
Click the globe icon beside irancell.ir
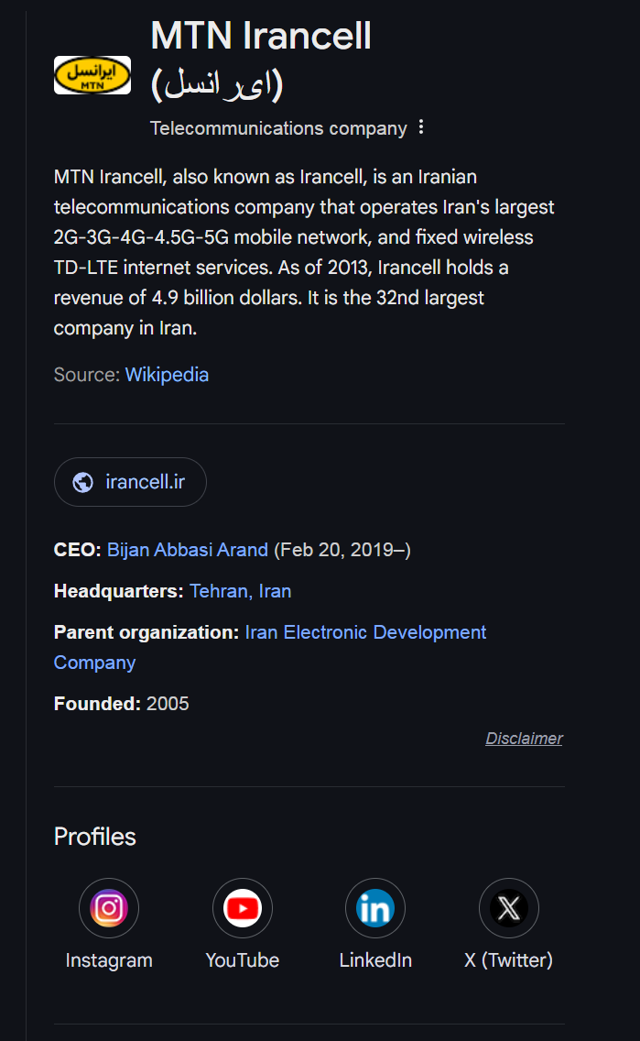[83, 482]
